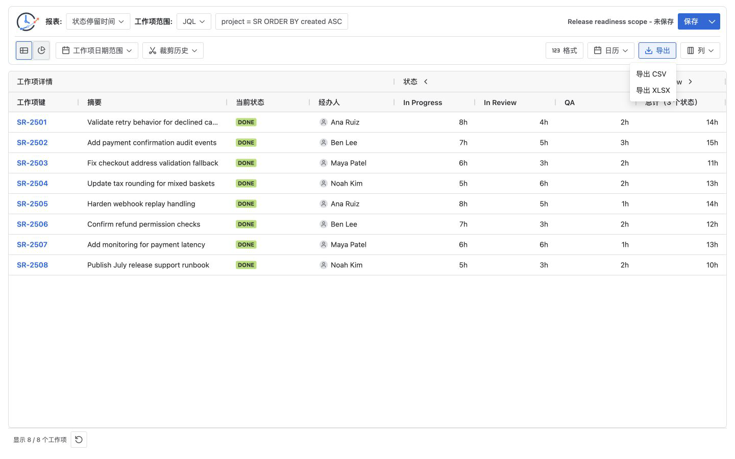
Task: Choose 导出 XLSX
Action: tap(653, 90)
